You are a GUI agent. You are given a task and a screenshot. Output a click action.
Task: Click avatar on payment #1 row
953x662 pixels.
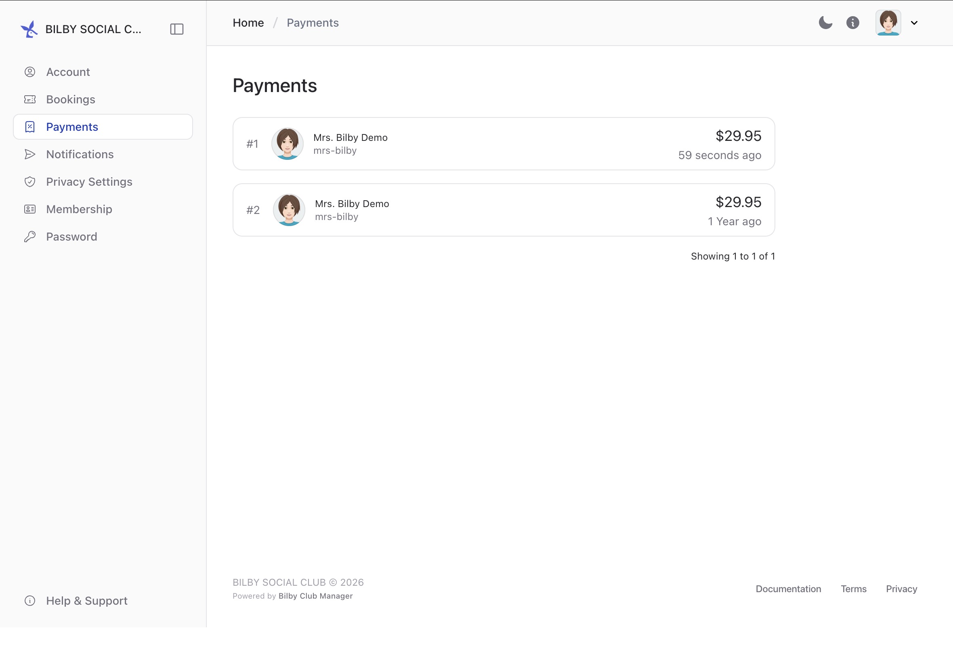pos(287,144)
